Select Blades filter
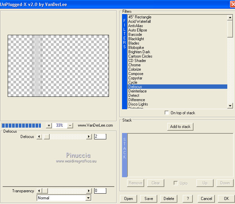The height and width of the screenshot is (204, 235). 177,43
